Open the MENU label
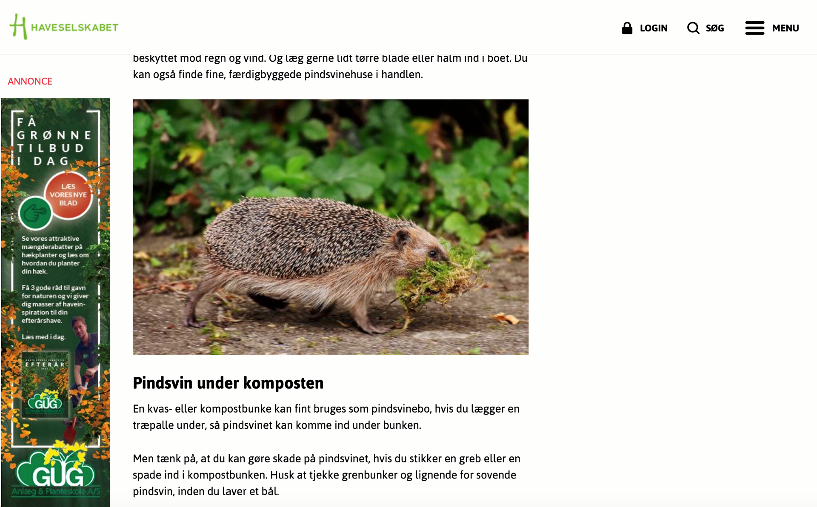Image resolution: width=817 pixels, height=507 pixels. (786, 28)
